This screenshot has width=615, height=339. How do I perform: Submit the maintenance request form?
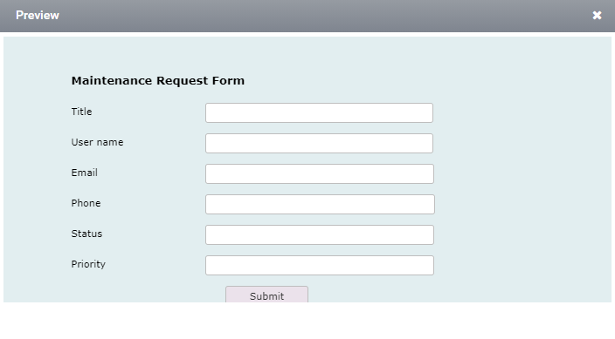pyautogui.click(x=266, y=295)
